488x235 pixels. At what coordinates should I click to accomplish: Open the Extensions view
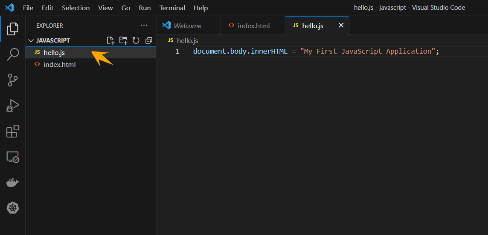[x=13, y=131]
